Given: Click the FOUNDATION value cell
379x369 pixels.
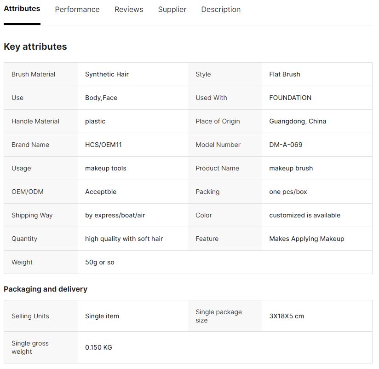Looking at the screenshot, I should coord(290,98).
